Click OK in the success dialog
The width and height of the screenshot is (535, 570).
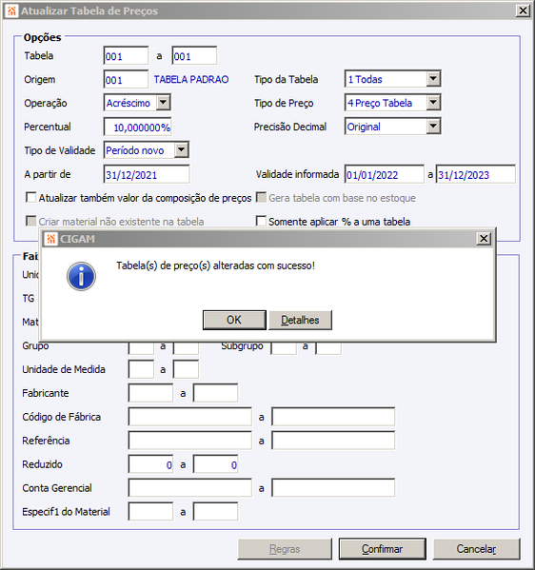(234, 320)
